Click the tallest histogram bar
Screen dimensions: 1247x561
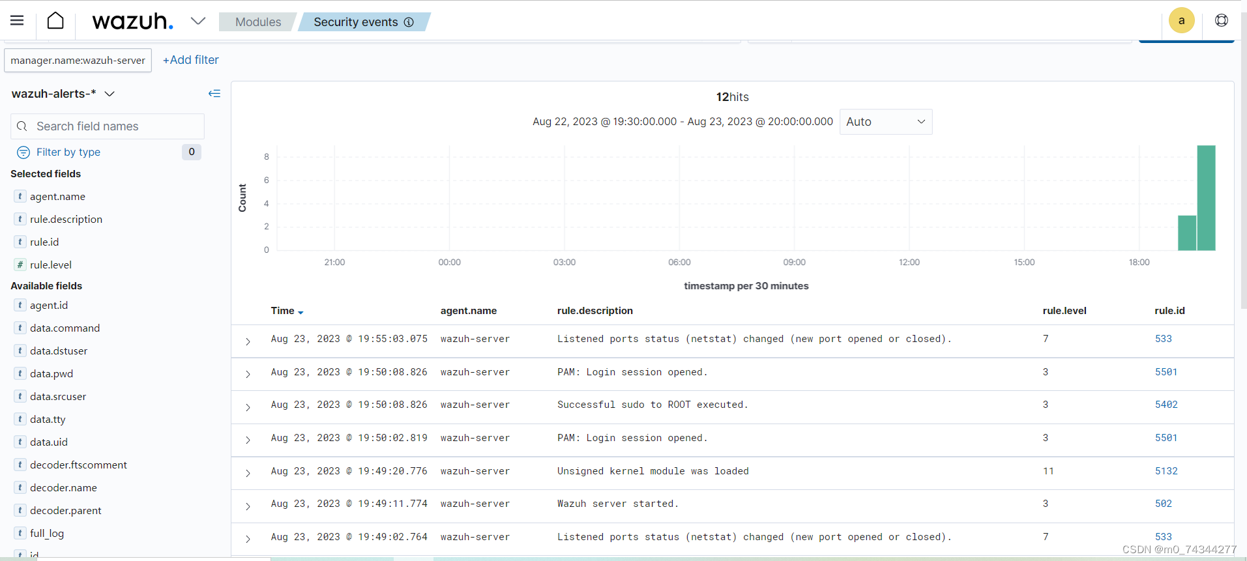[x=1206, y=197]
